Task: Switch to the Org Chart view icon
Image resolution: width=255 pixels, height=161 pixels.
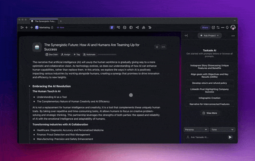Action: pyautogui.click(x=143, y=27)
